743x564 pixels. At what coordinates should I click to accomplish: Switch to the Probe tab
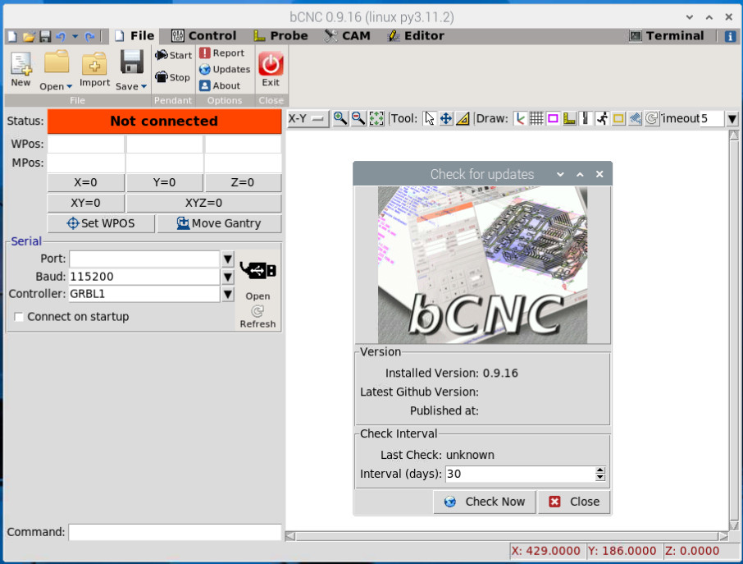tap(280, 36)
